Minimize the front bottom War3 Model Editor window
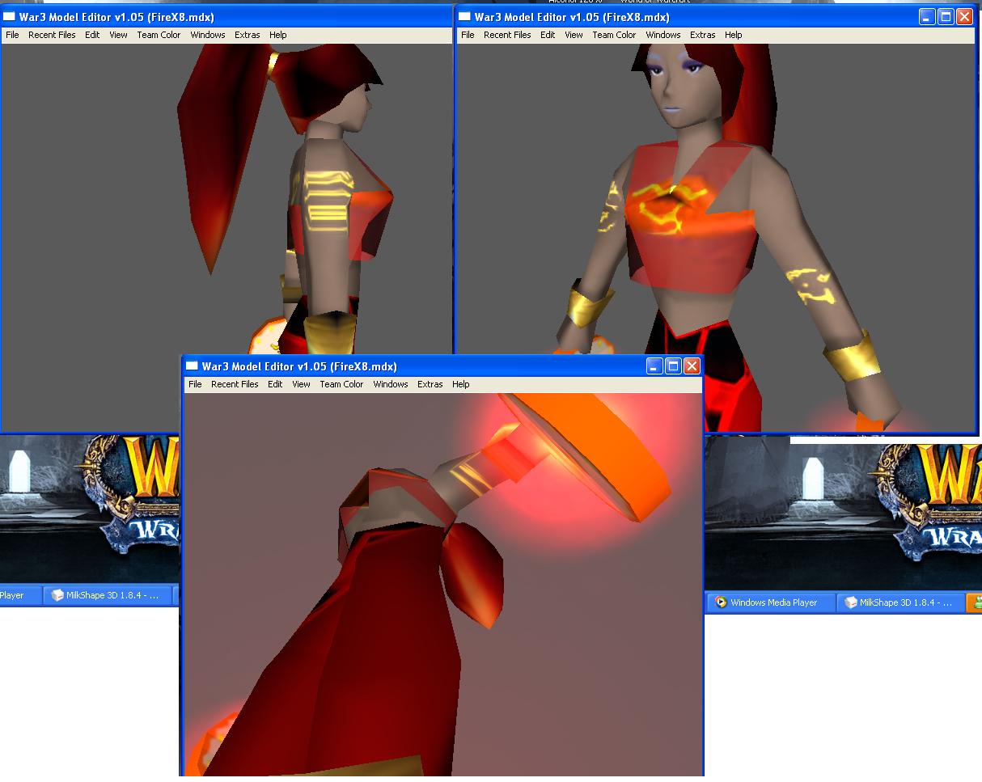982x782 pixels. click(654, 366)
